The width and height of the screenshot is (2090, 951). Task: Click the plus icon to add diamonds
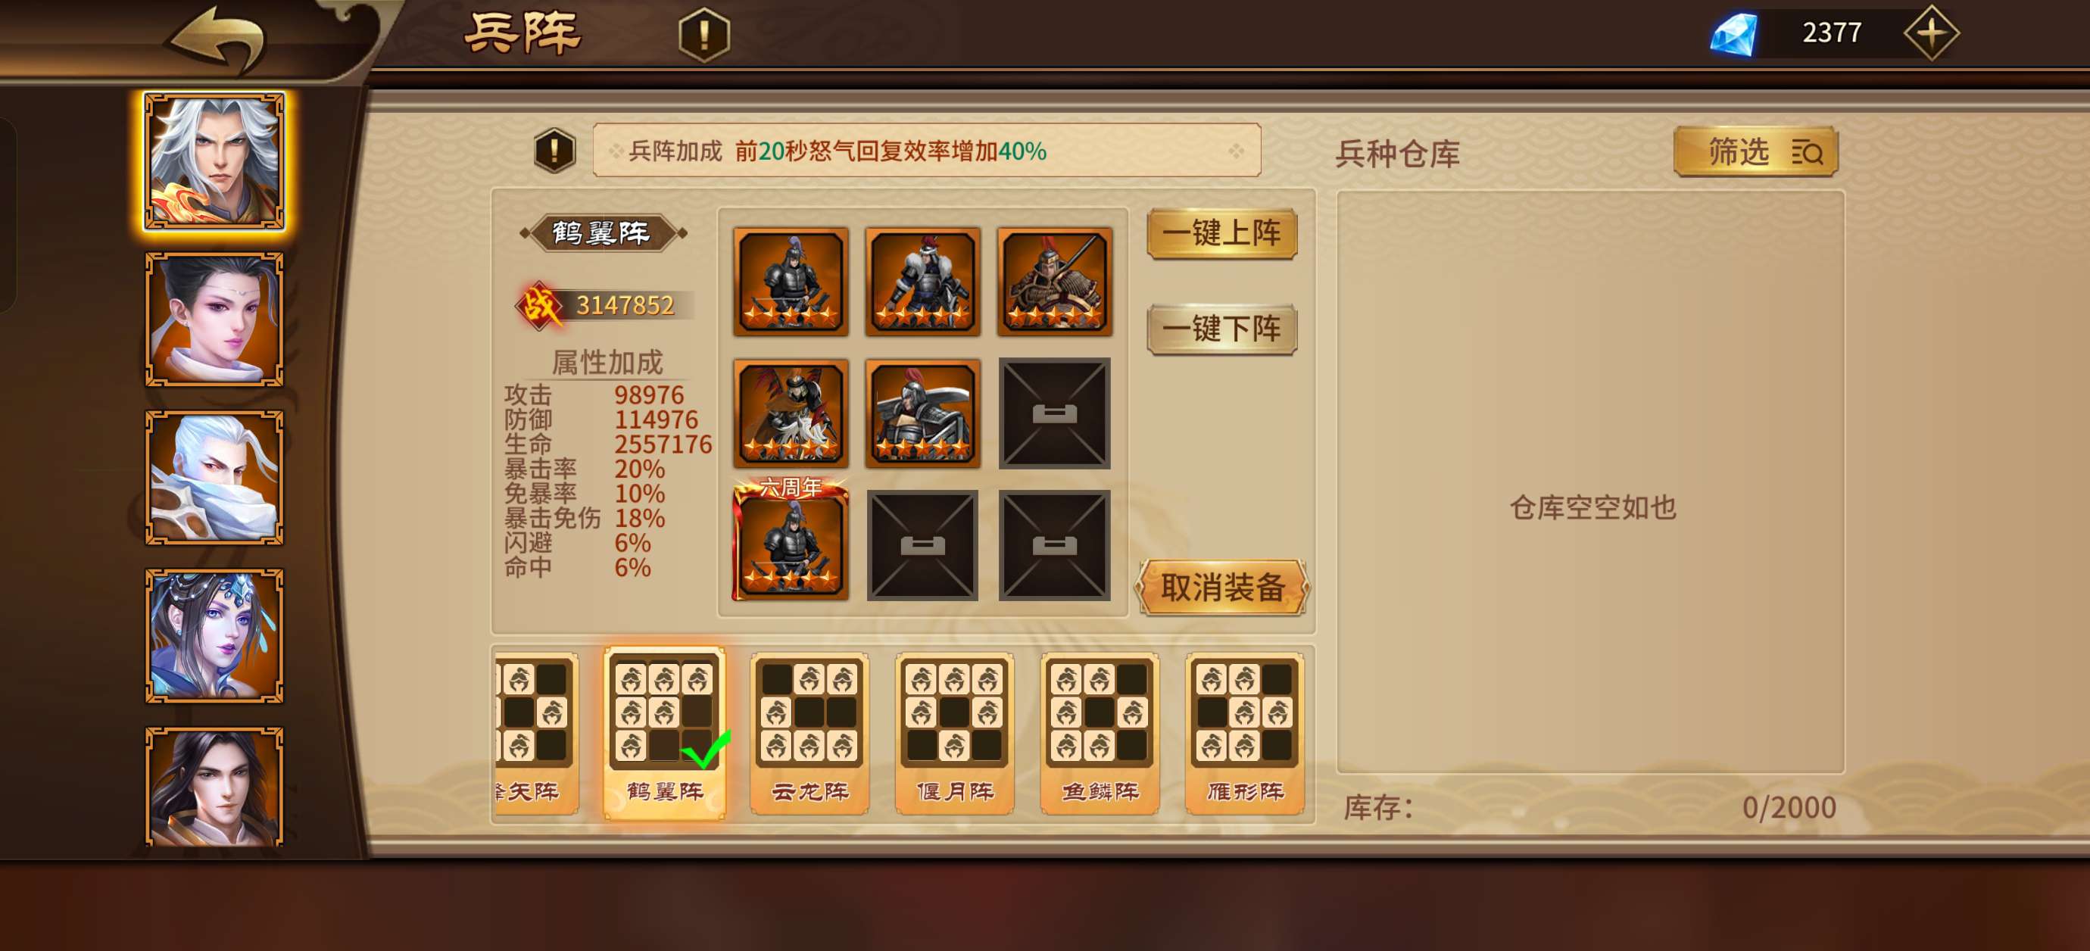(x=1931, y=33)
